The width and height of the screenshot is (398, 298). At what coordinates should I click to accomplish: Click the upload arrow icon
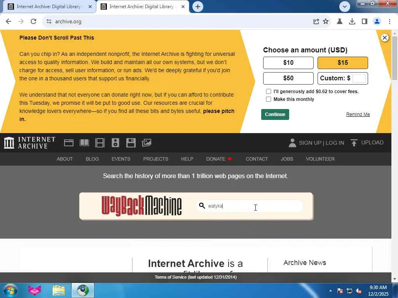[x=354, y=143]
